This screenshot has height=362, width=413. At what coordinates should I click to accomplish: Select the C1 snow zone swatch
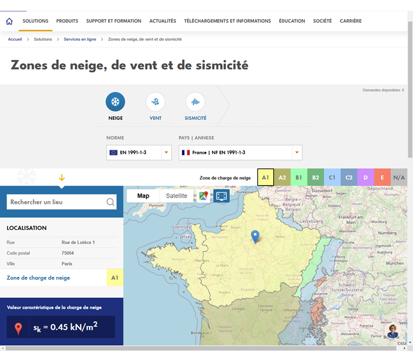point(332,177)
